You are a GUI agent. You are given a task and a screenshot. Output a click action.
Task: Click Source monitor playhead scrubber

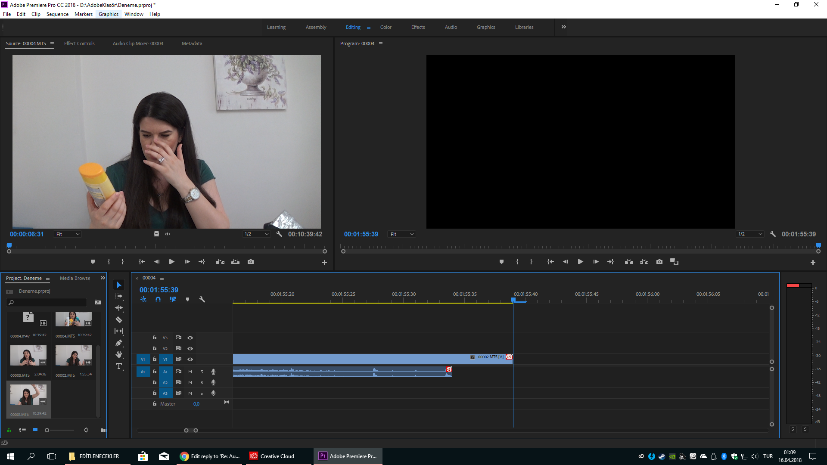click(x=9, y=245)
